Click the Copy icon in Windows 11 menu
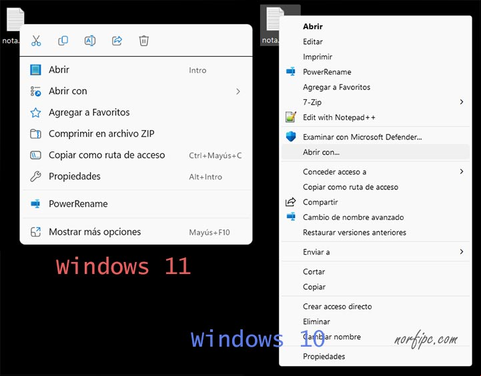481x376 pixels. pos(63,41)
